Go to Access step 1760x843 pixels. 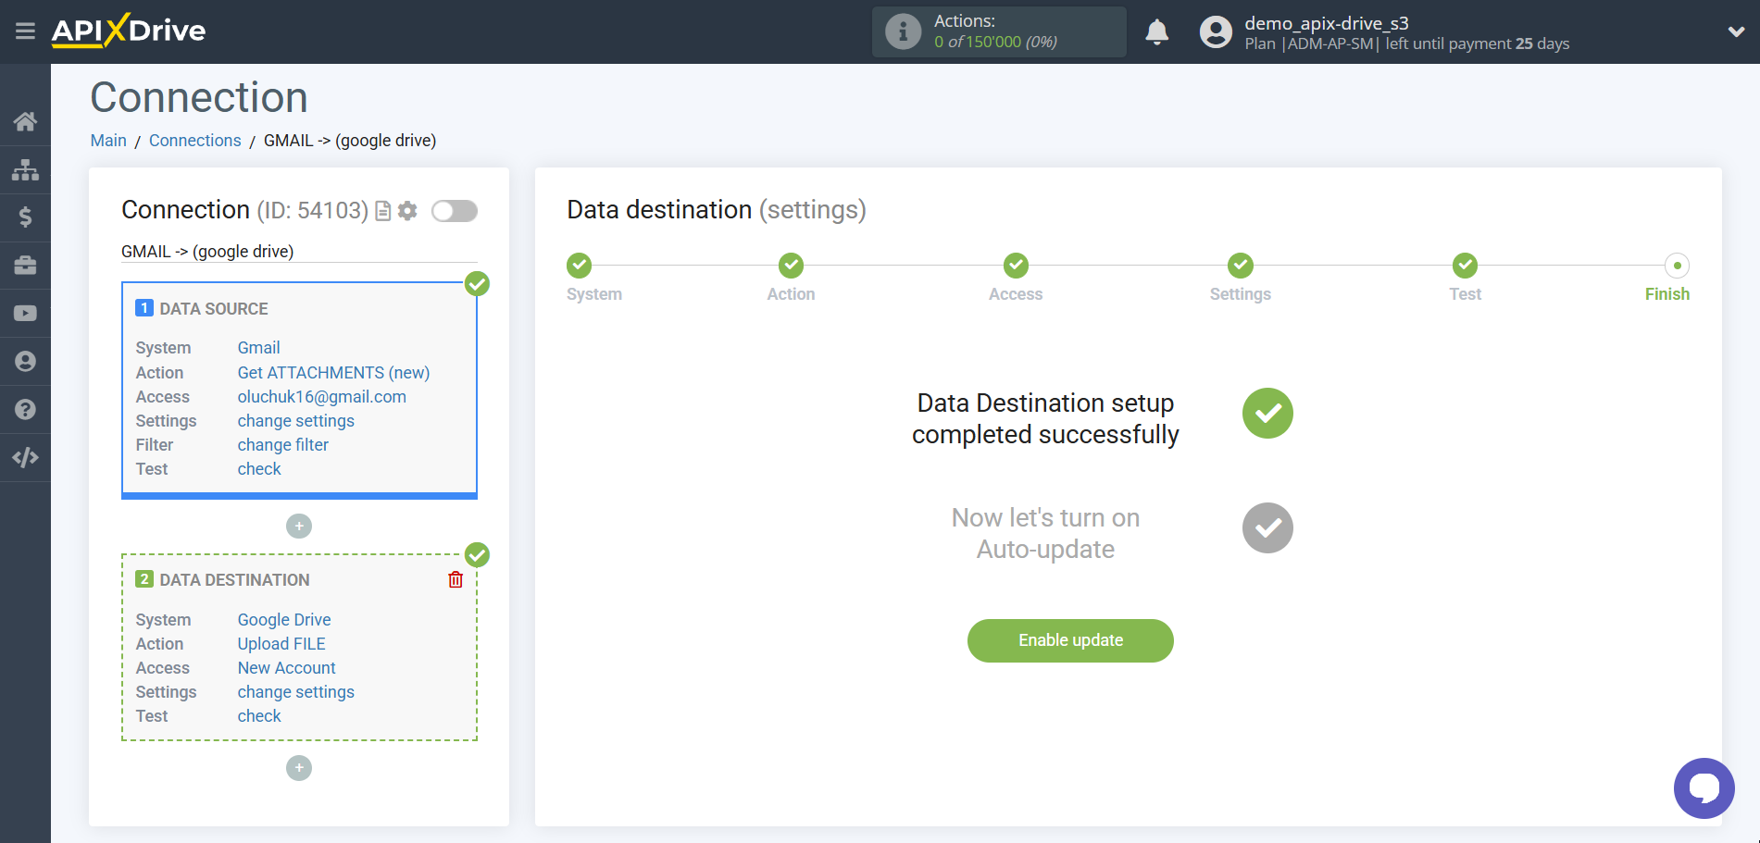(1016, 266)
